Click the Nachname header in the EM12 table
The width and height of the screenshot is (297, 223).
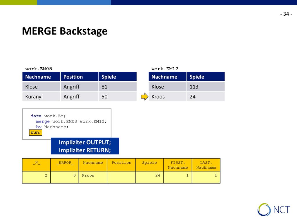[x=168, y=77]
